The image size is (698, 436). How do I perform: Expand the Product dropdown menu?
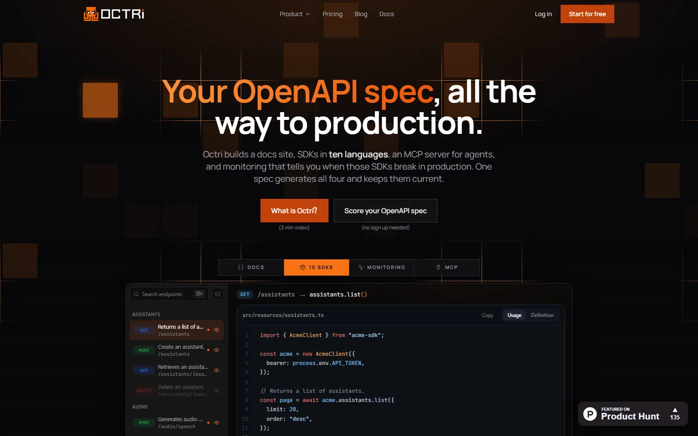click(x=294, y=14)
